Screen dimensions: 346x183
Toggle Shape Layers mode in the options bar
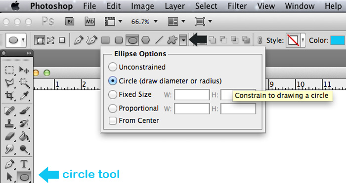[x=40, y=40]
